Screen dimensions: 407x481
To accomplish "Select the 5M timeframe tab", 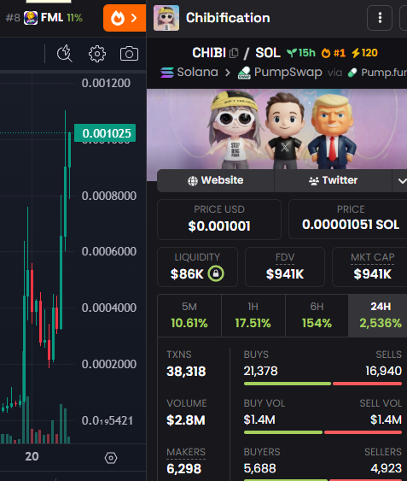I will click(189, 315).
